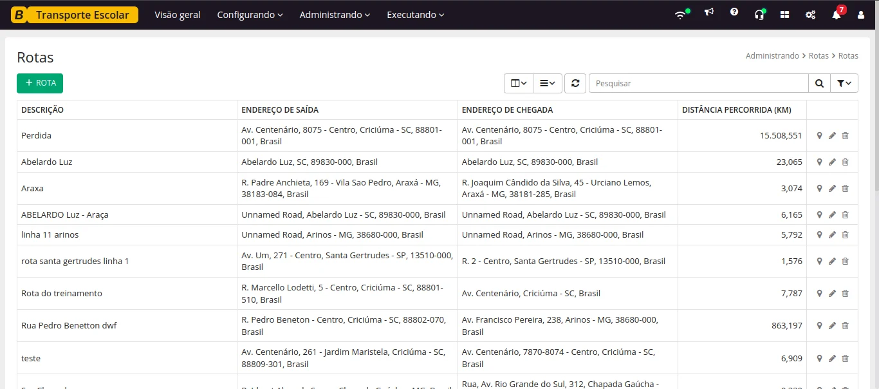The image size is (879, 389).
Task: Edit the linha 11 arinos route
Action: (832, 235)
